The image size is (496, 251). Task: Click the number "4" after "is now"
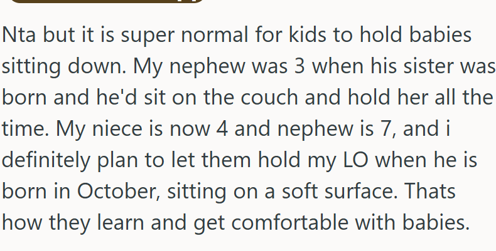pyautogui.click(x=222, y=128)
